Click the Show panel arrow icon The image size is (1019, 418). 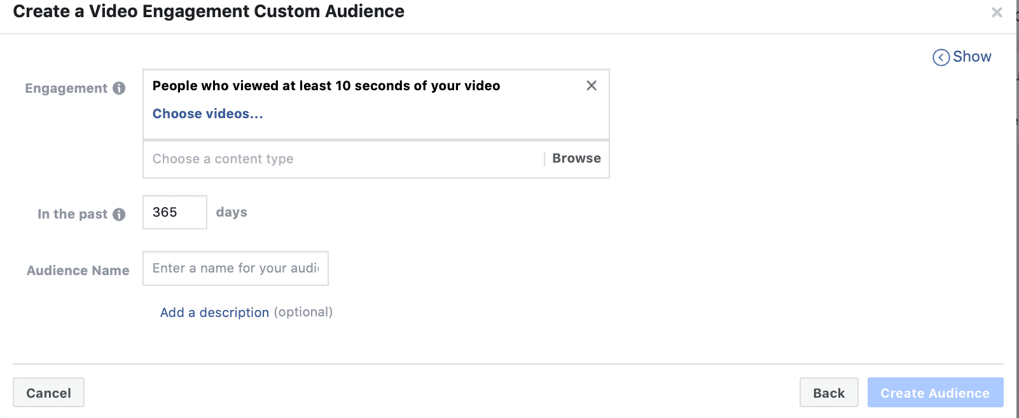(941, 58)
